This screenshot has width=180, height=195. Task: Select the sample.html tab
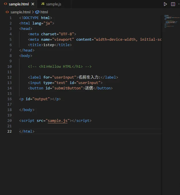[x=19, y=4]
